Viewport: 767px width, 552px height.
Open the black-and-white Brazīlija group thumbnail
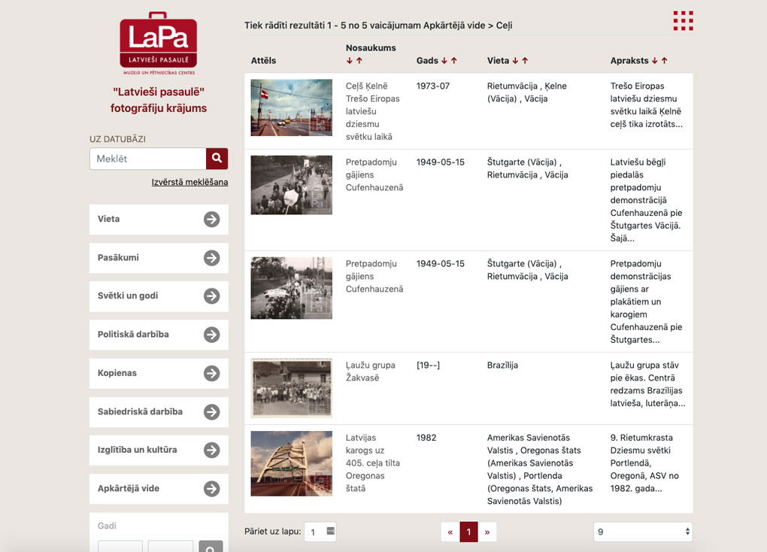coord(292,388)
